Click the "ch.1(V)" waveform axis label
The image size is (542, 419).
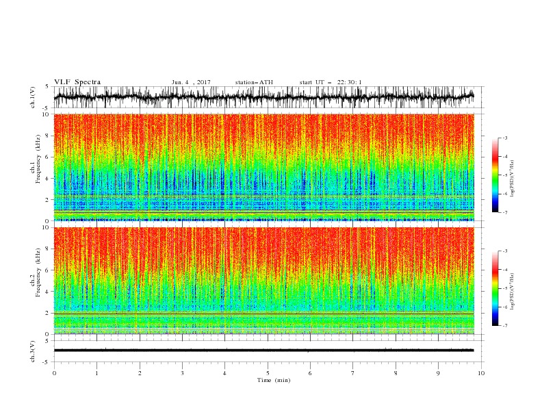(x=33, y=97)
